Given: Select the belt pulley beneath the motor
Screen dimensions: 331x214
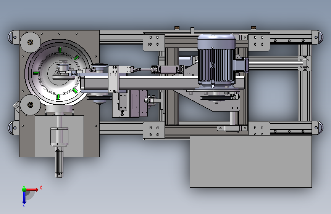Looking at the screenshot, I should [x=216, y=98].
